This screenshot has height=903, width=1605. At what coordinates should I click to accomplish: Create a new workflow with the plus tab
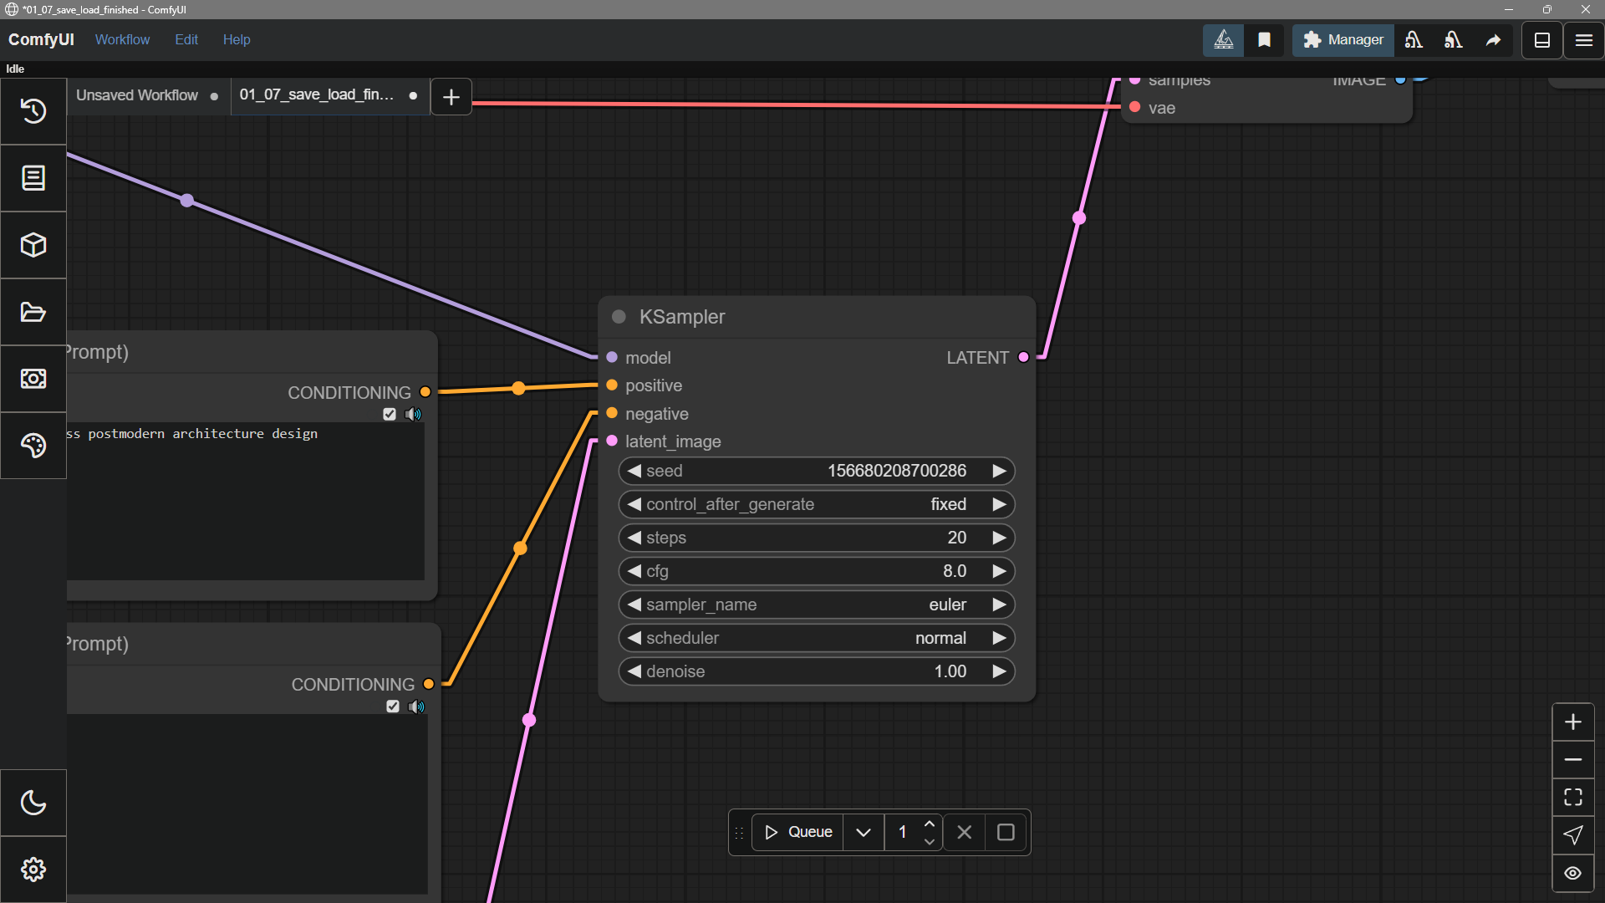click(x=451, y=96)
